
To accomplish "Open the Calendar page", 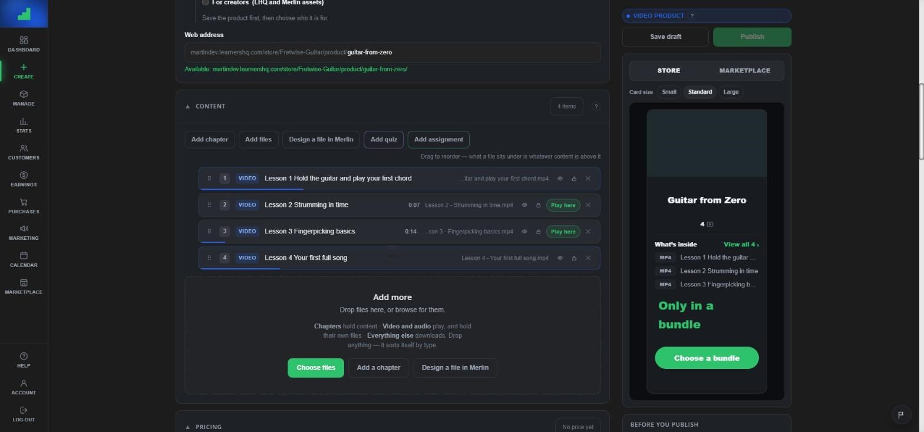I will pos(24,260).
